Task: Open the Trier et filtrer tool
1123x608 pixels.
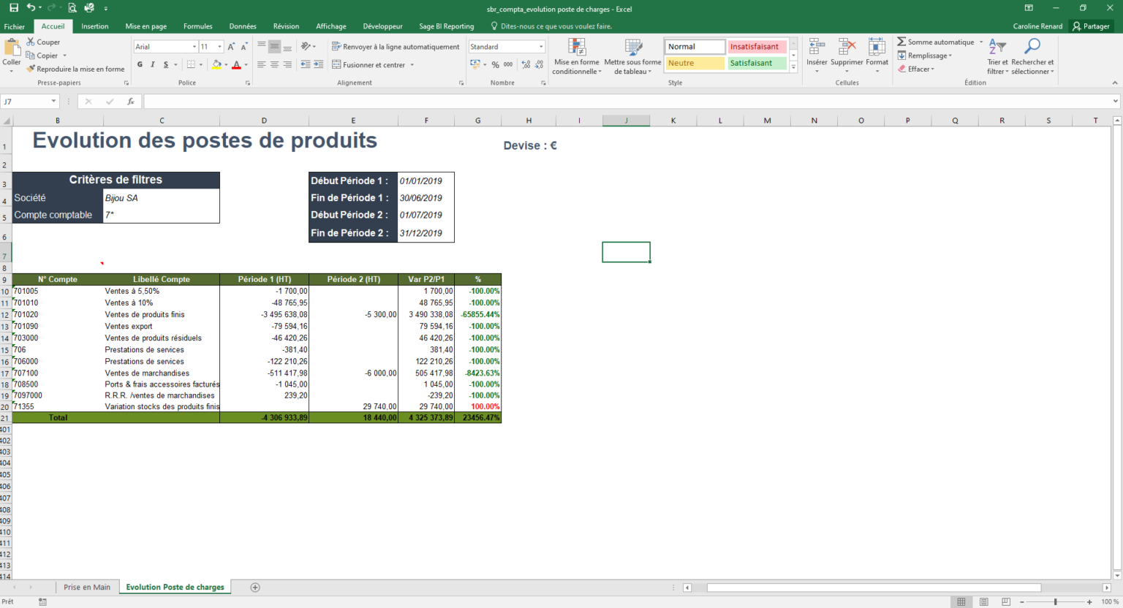Action: (x=997, y=55)
